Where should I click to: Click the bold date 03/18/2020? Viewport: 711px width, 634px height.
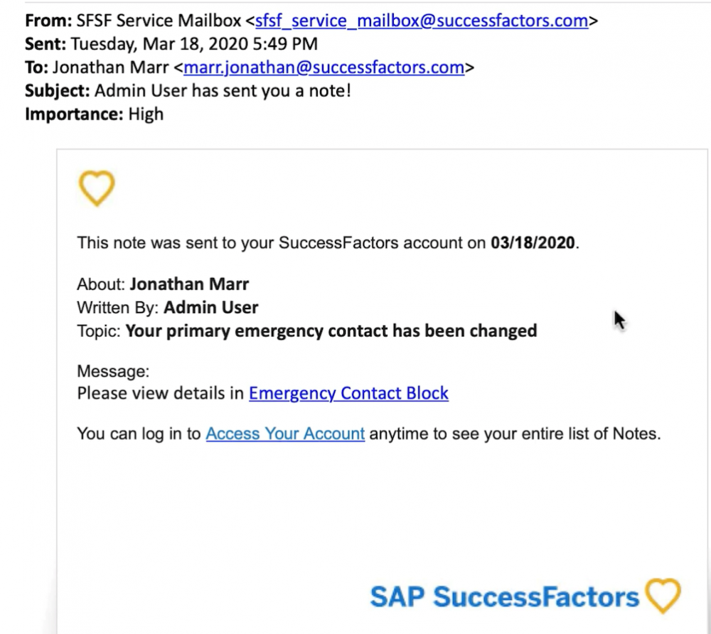(533, 243)
